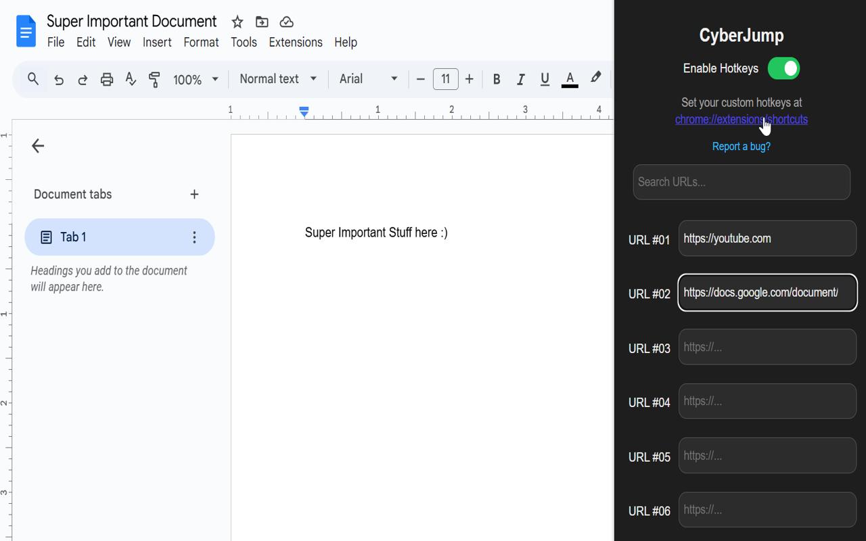866x541 pixels.
Task: Open the highlight color pen tool
Action: click(595, 78)
